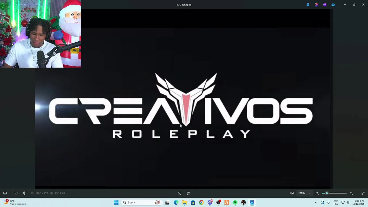Switch the ESP LAA keyboard language

[336, 202]
